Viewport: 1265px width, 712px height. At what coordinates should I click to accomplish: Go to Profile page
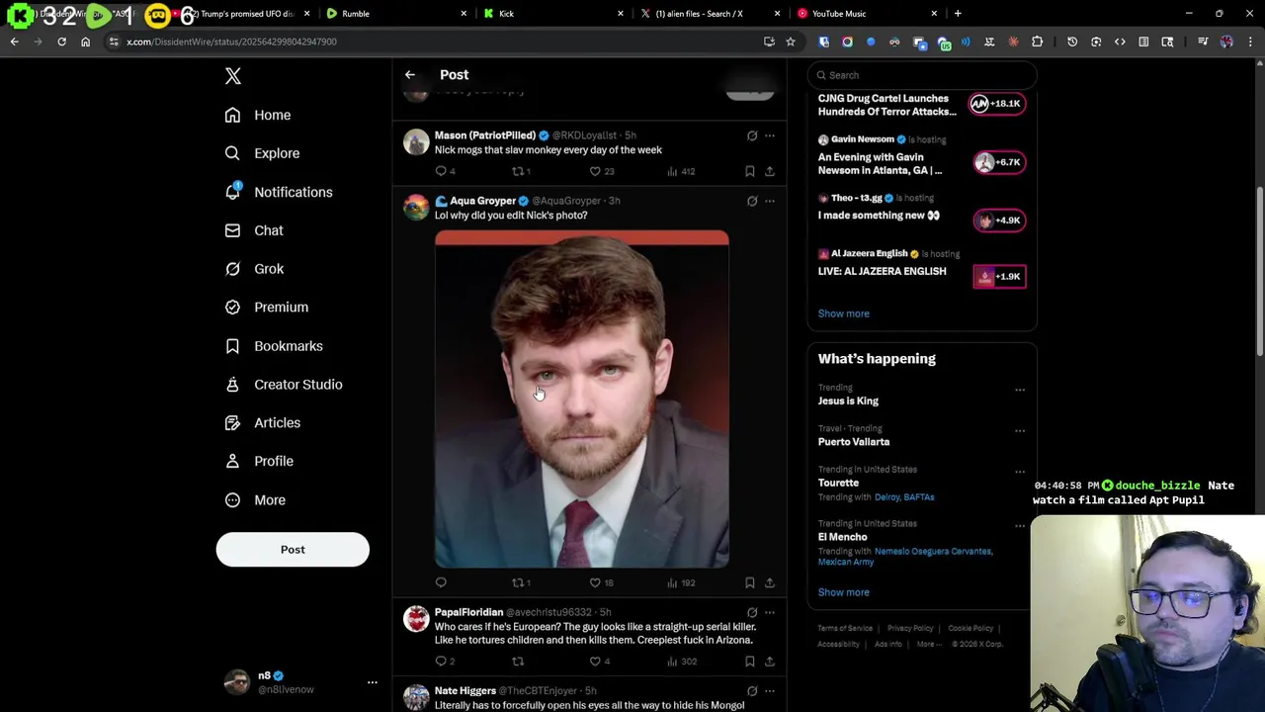point(259,461)
